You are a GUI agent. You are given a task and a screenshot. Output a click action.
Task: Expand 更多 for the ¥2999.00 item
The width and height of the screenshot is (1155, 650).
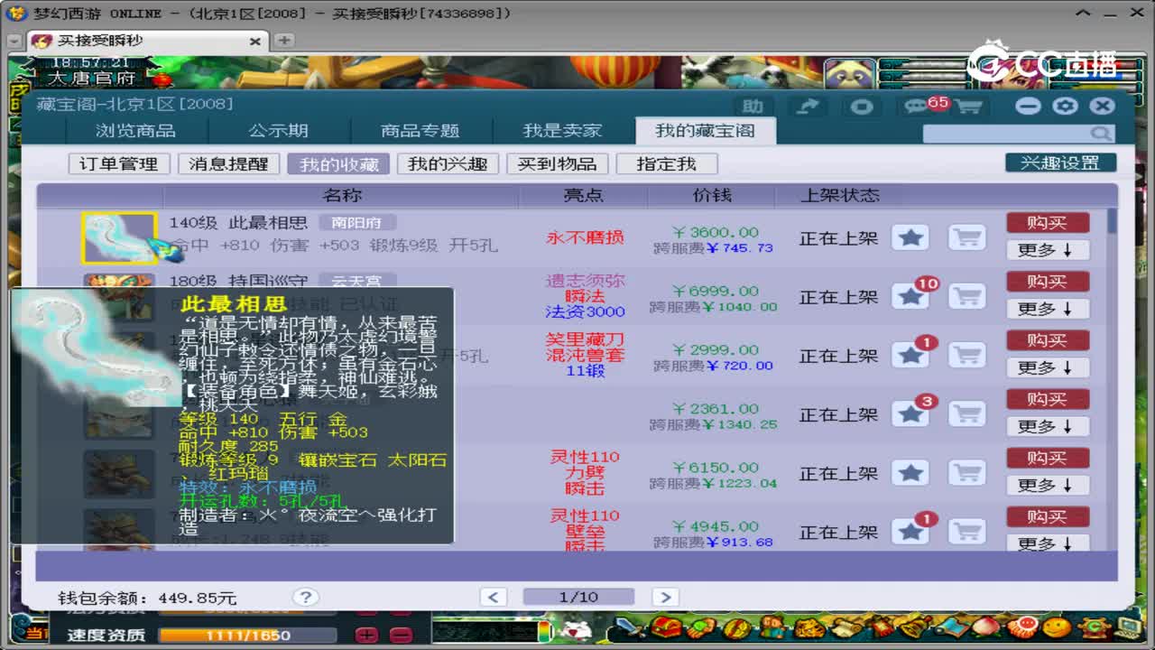click(1048, 367)
